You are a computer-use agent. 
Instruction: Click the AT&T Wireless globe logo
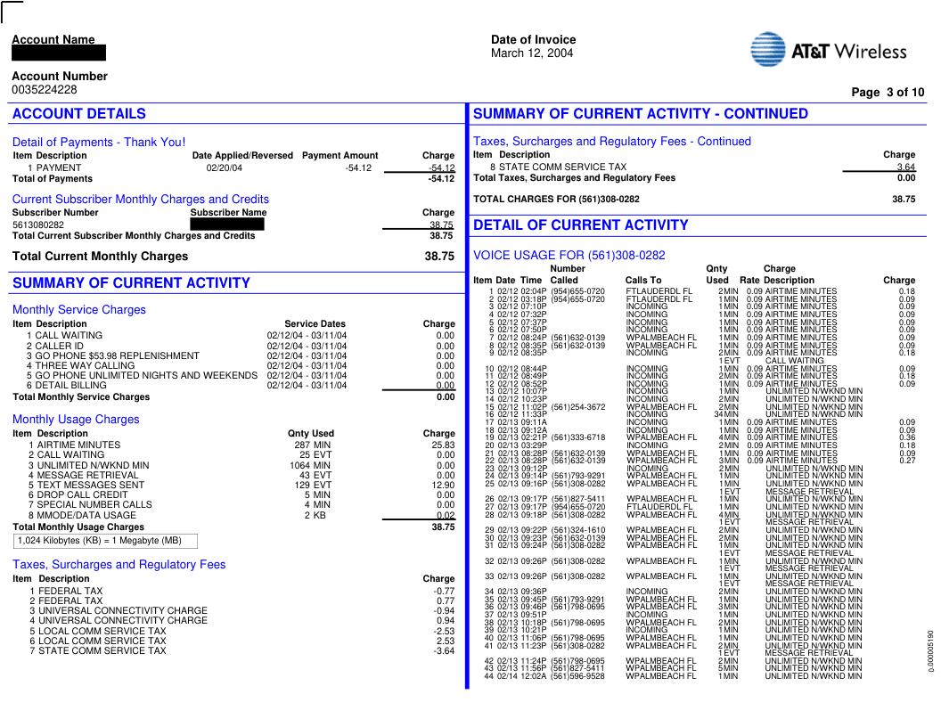[767, 50]
